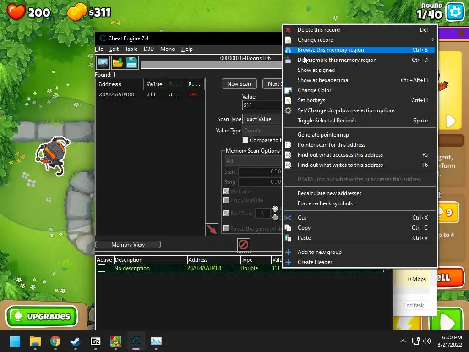Click the Paste clipboard icon in menu
Viewport: 469px width, 352px height.
(x=288, y=238)
